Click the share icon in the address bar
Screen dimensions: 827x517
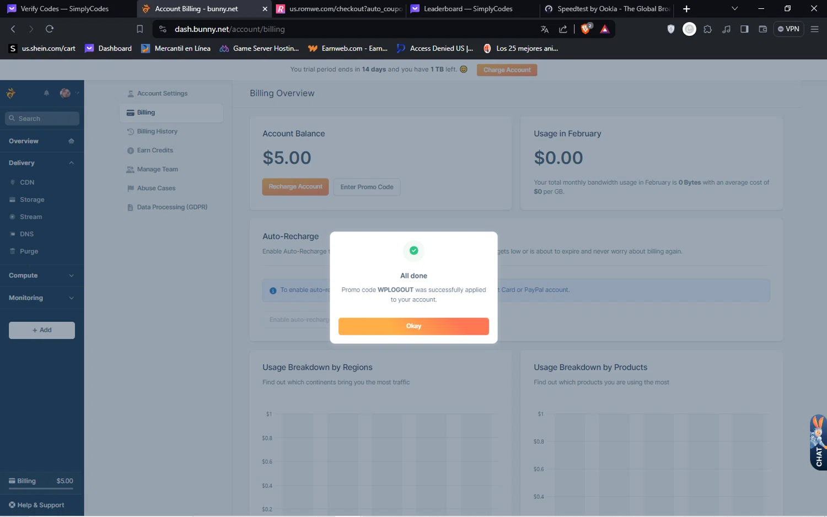tap(563, 29)
